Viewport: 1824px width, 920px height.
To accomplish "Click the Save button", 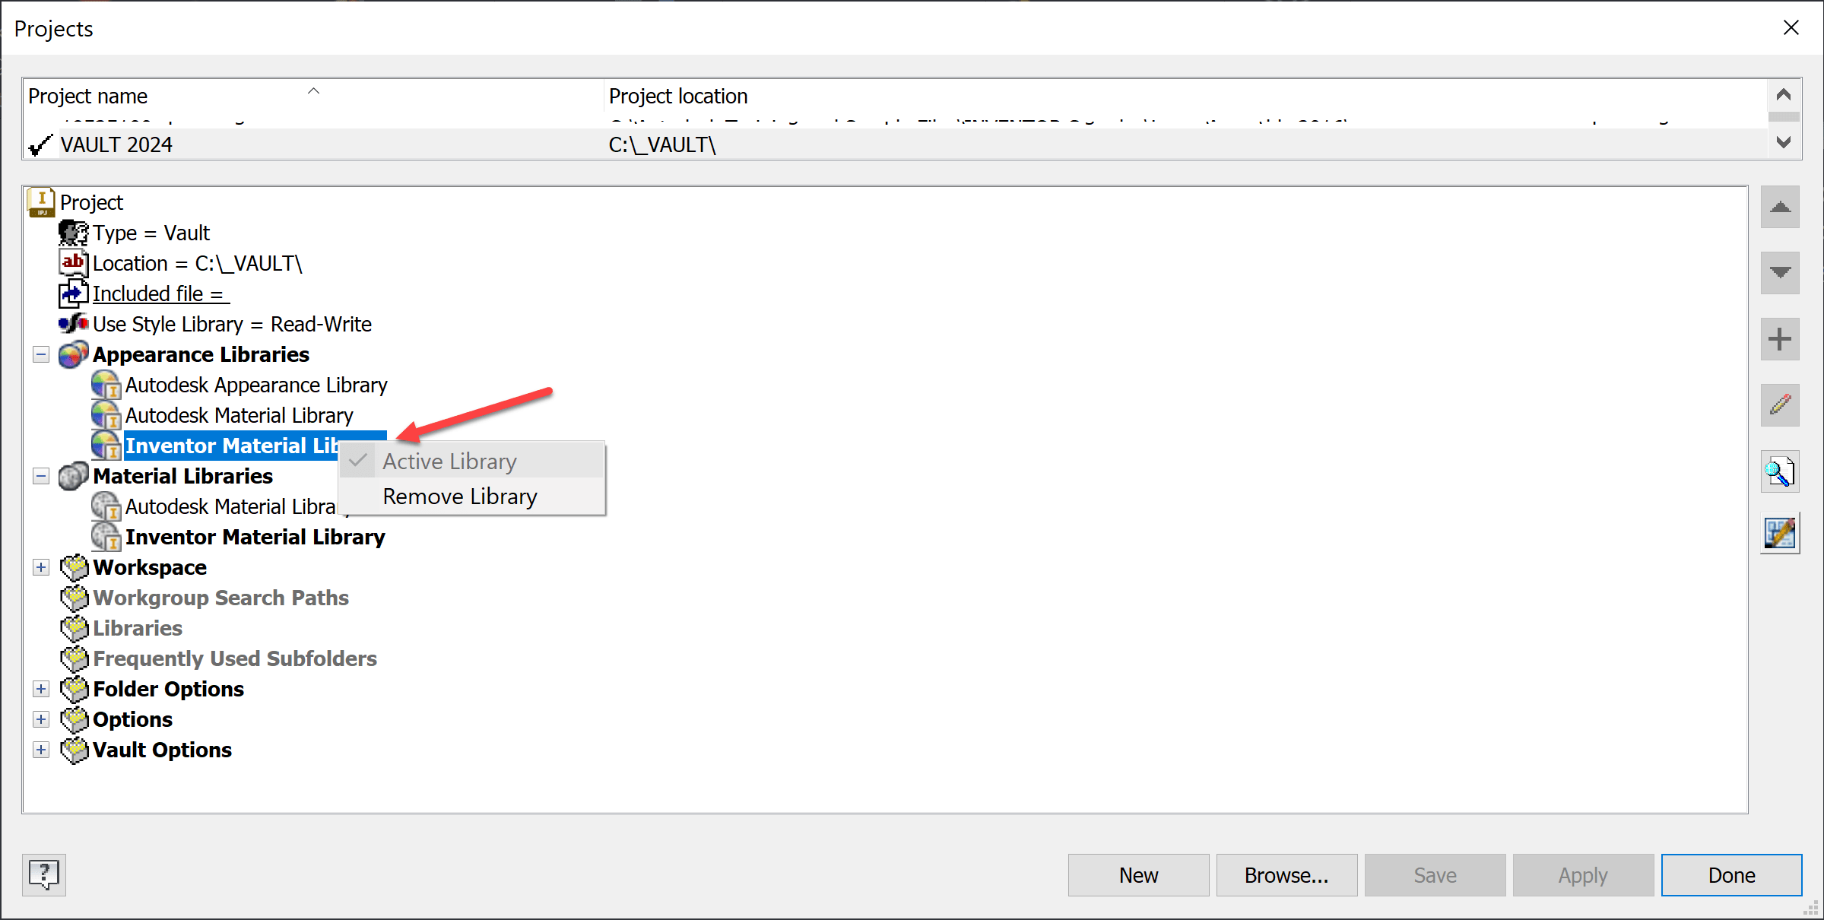I will pos(1435,875).
